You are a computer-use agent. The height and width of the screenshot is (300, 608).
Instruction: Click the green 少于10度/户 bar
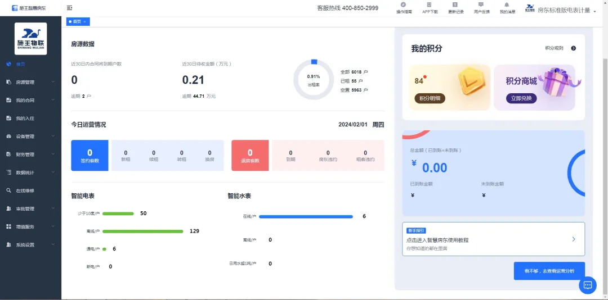point(118,213)
